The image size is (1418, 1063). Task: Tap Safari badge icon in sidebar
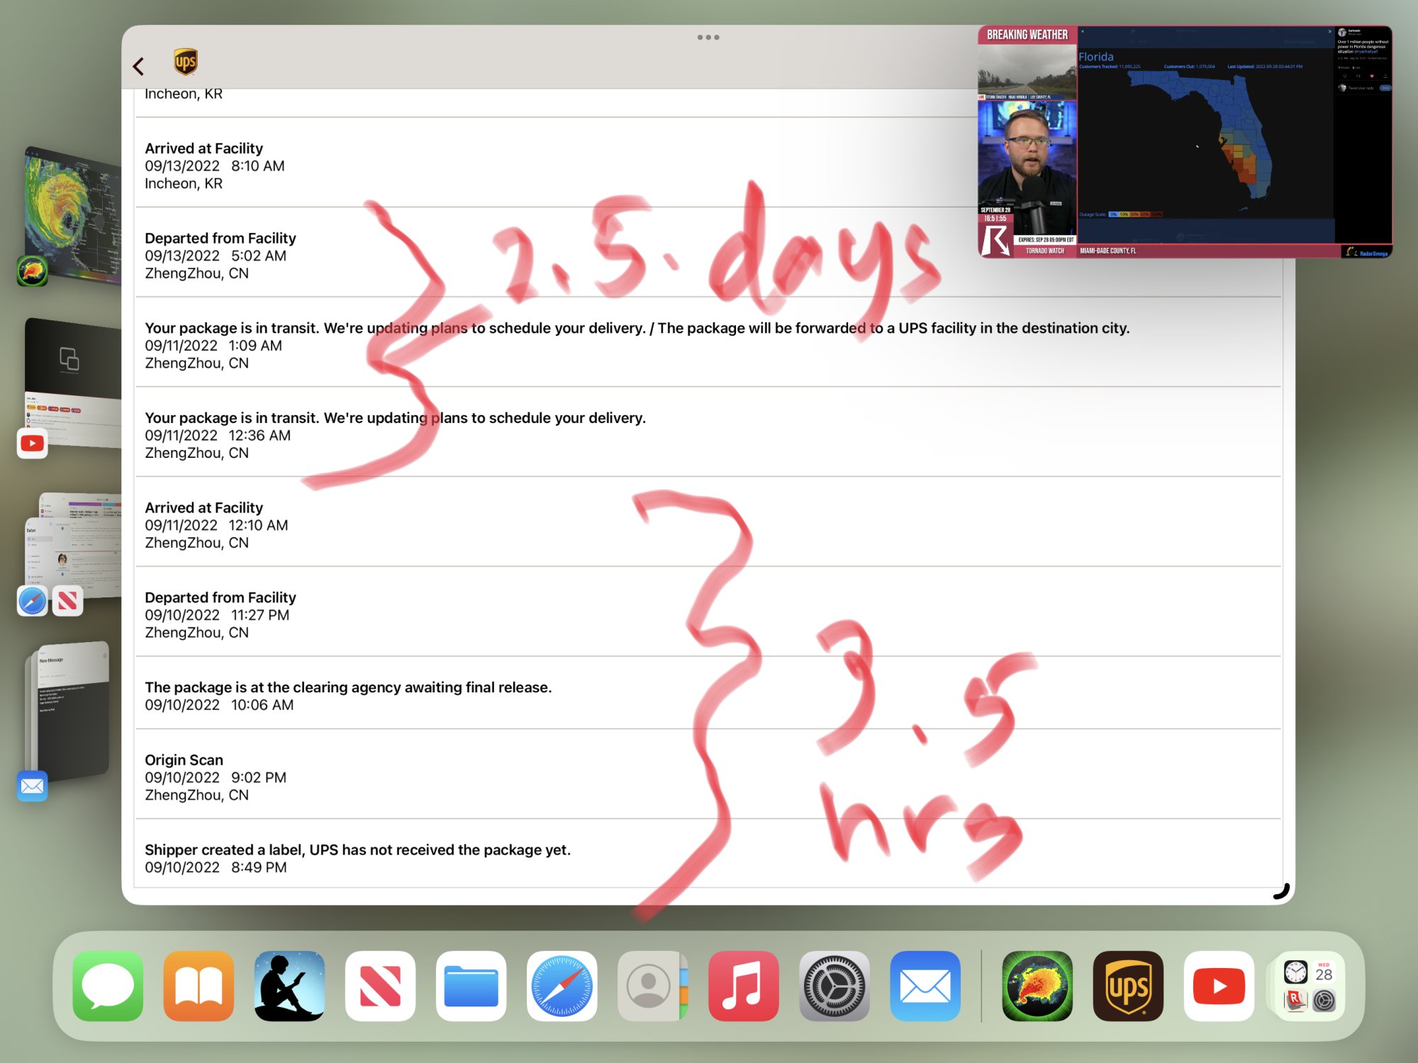pos(32,601)
